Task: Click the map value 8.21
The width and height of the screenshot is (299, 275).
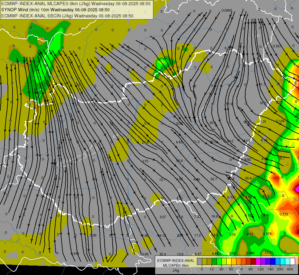Action: [x=180, y=199]
